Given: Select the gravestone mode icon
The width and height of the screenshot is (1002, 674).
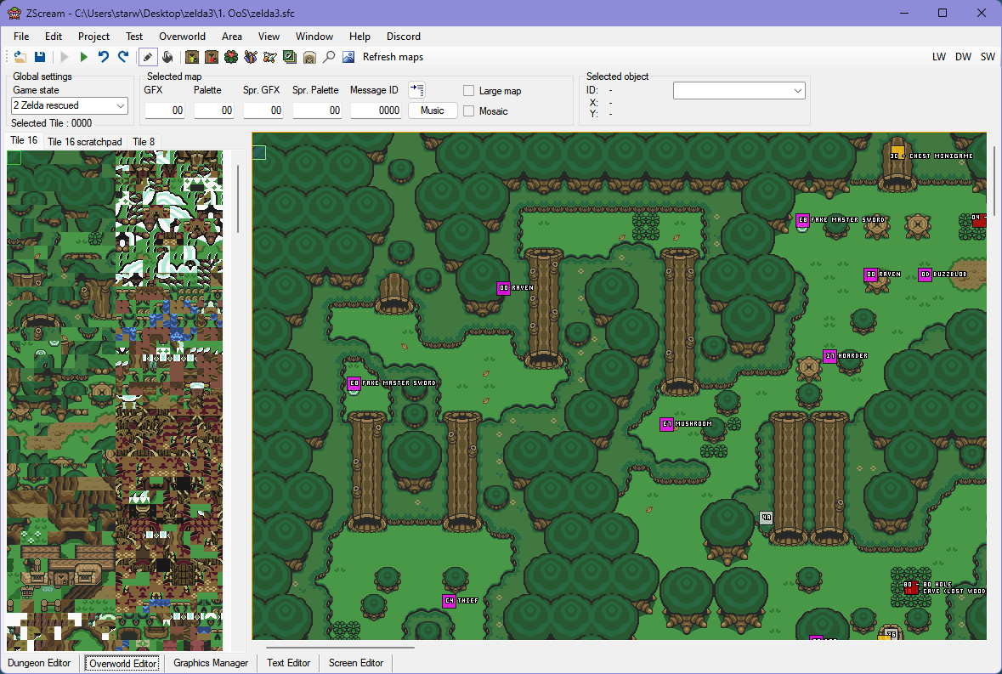Looking at the screenshot, I should [x=309, y=57].
